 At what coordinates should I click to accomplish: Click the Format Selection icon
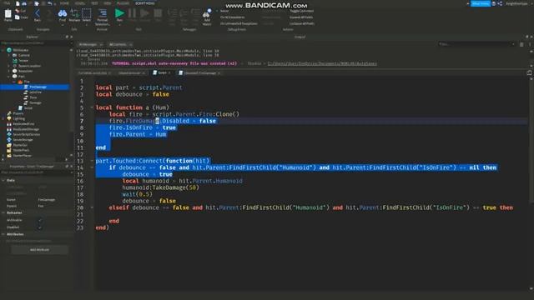coord(103,13)
